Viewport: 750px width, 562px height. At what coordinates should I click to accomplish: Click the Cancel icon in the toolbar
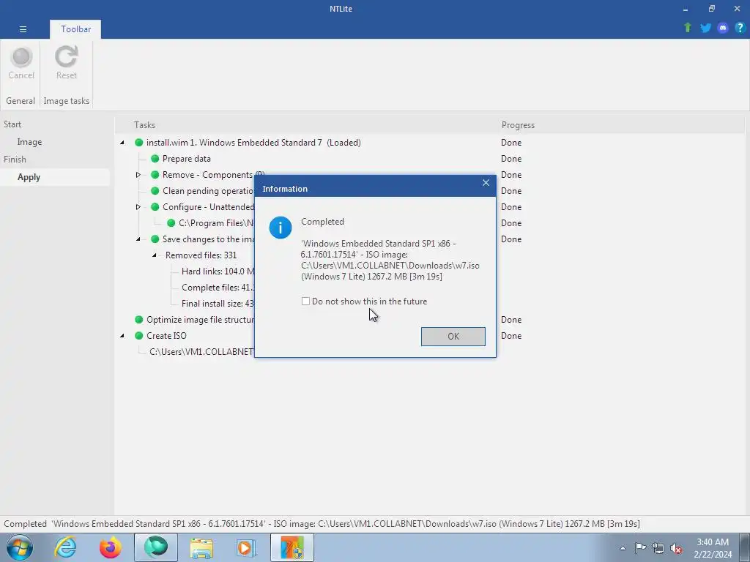pos(21,57)
